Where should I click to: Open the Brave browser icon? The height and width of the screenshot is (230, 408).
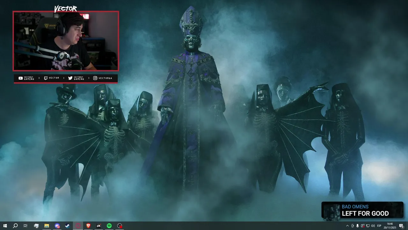point(88,226)
